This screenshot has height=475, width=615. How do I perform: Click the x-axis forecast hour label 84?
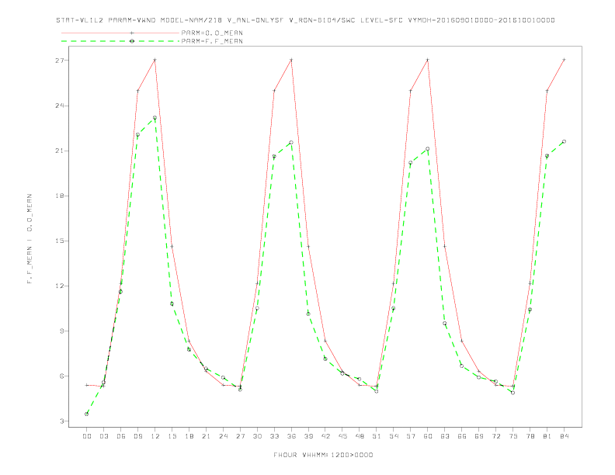point(565,436)
